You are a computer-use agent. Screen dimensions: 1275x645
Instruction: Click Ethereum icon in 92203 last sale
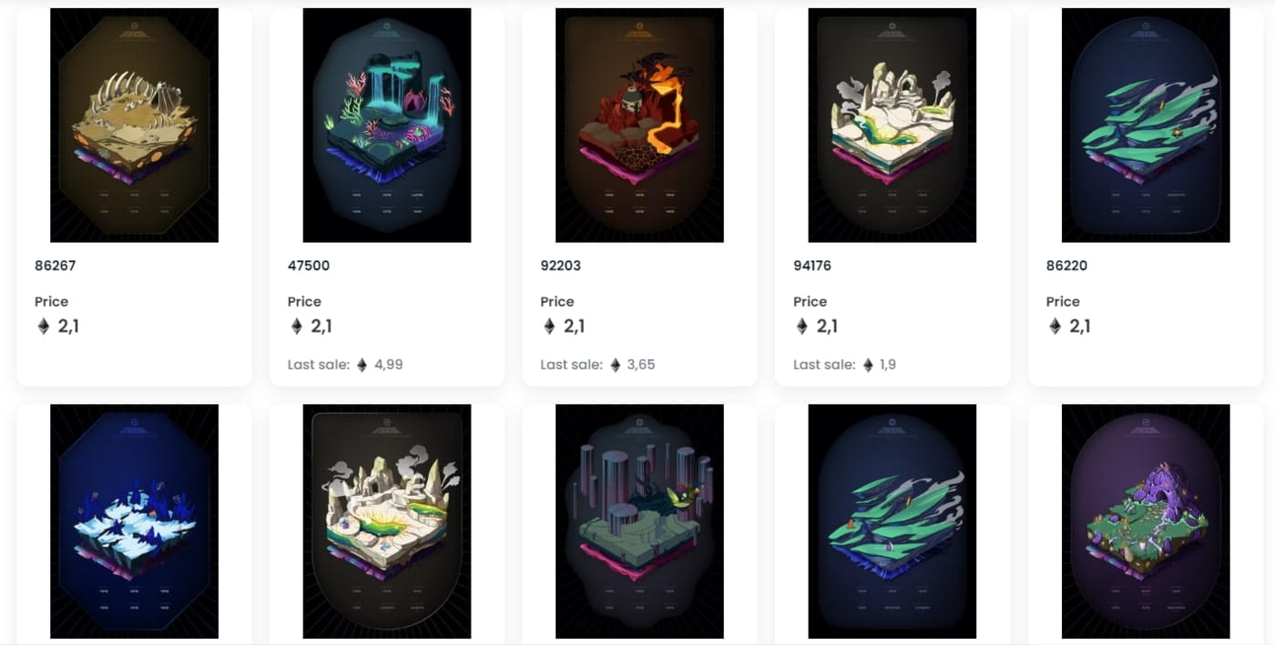tap(615, 365)
